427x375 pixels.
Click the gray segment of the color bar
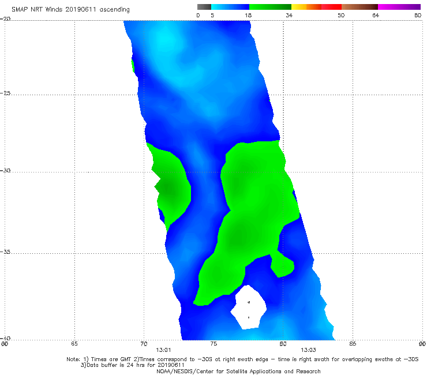point(204,7)
